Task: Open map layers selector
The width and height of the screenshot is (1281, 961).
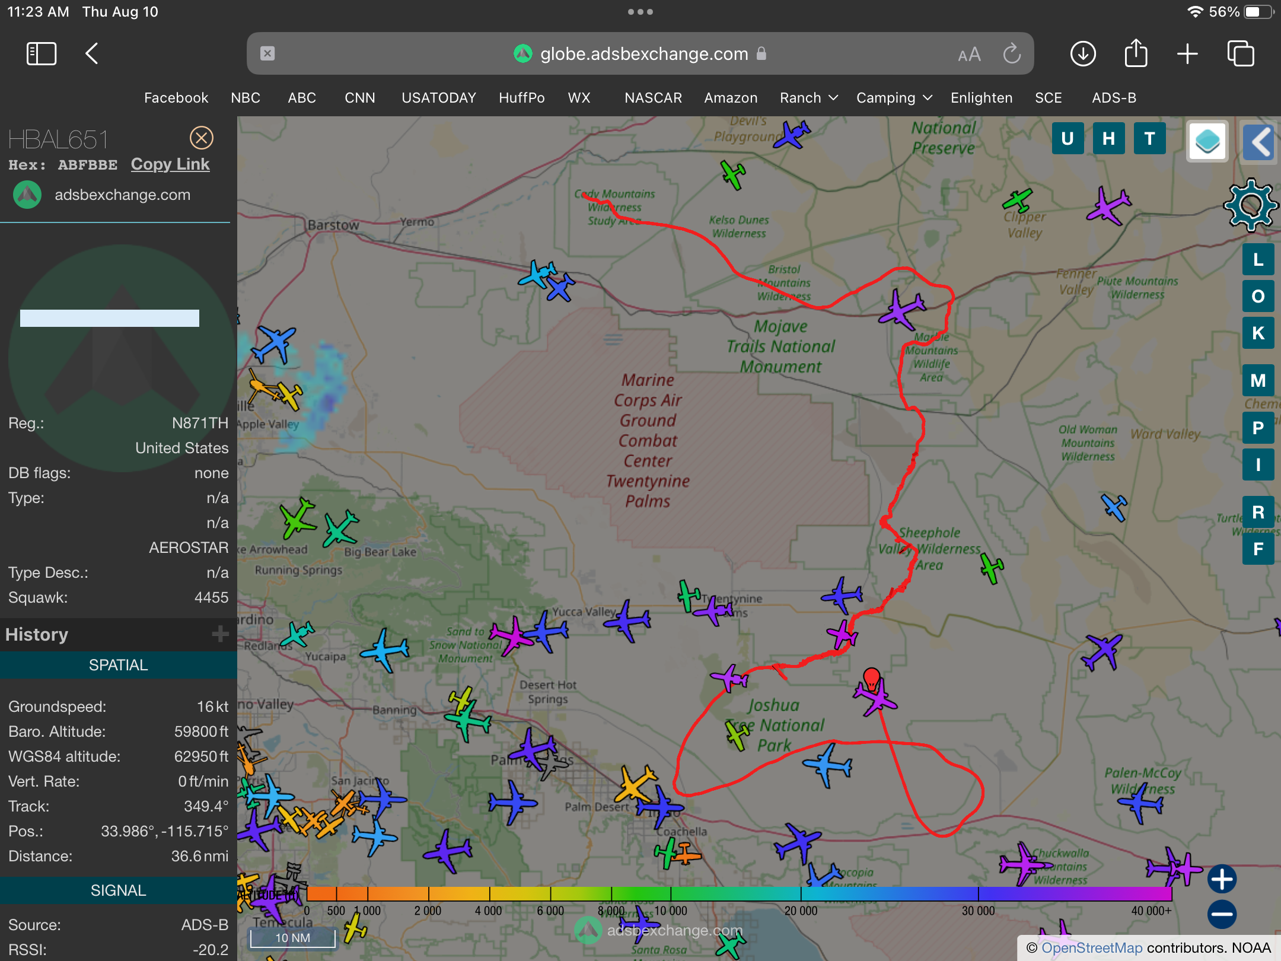Action: 1207,142
